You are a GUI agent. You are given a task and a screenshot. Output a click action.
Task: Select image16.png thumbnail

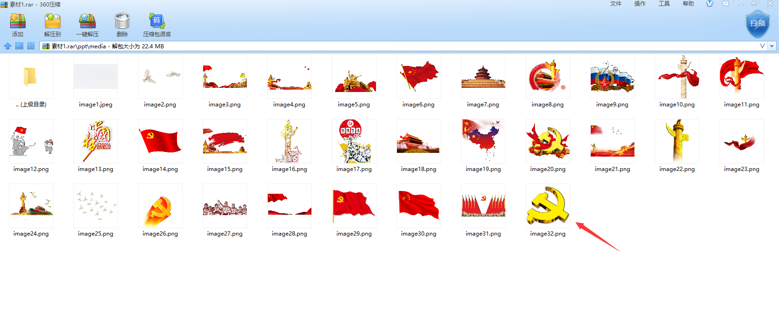(290, 141)
